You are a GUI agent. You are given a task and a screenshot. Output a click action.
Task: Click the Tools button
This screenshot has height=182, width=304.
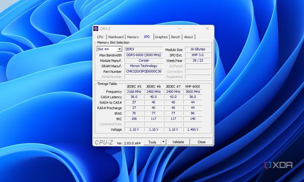[152, 142]
